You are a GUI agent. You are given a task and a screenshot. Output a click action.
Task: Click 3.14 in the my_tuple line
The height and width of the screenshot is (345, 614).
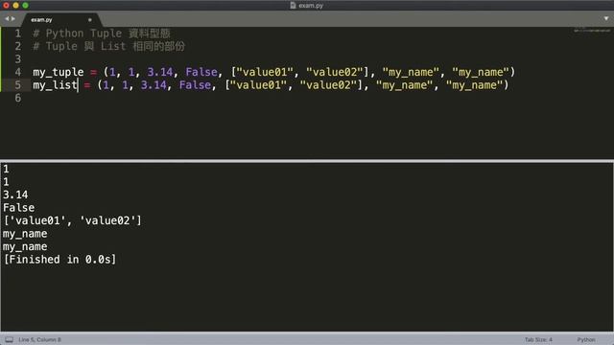point(160,72)
